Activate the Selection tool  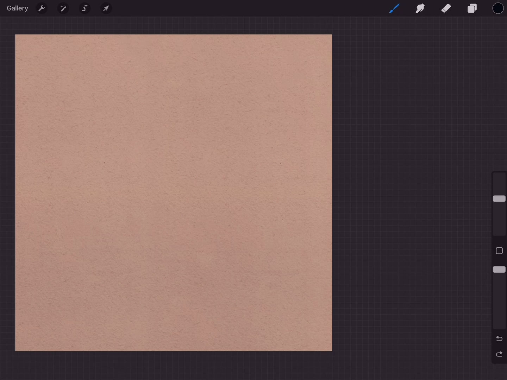pos(84,8)
